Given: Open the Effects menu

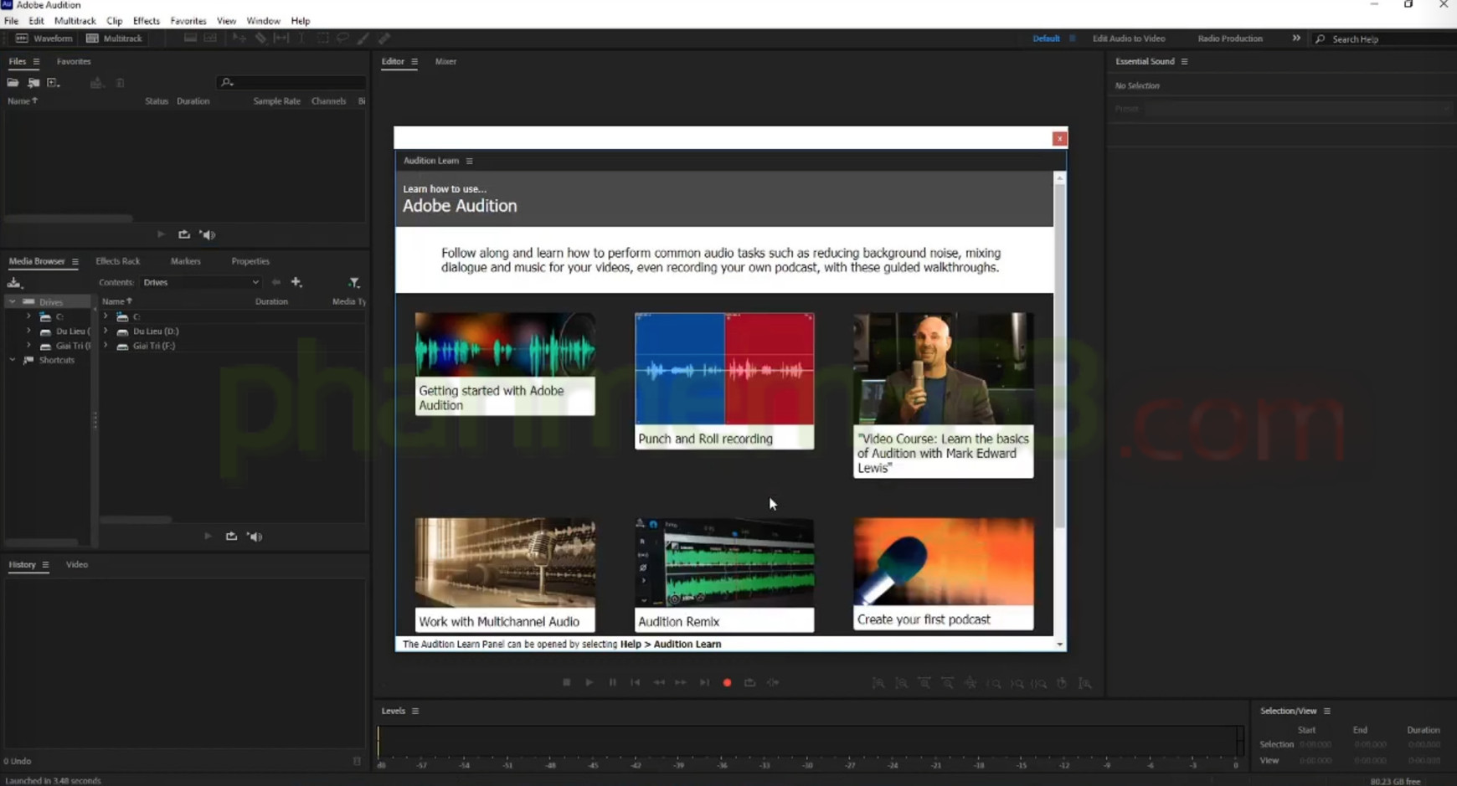Looking at the screenshot, I should [146, 21].
